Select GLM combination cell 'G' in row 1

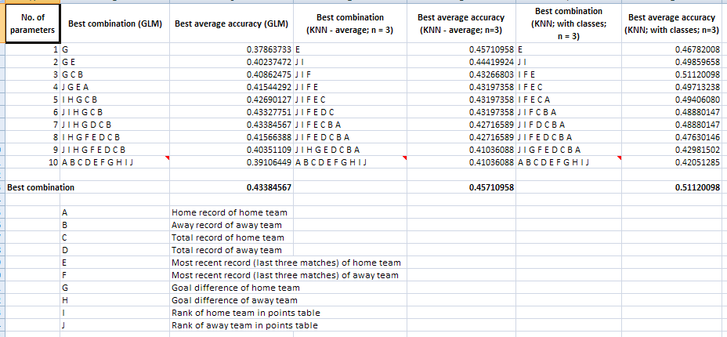[115, 49]
